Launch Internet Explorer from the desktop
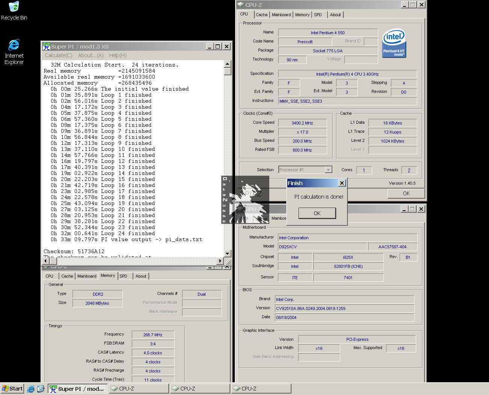 (x=14, y=52)
